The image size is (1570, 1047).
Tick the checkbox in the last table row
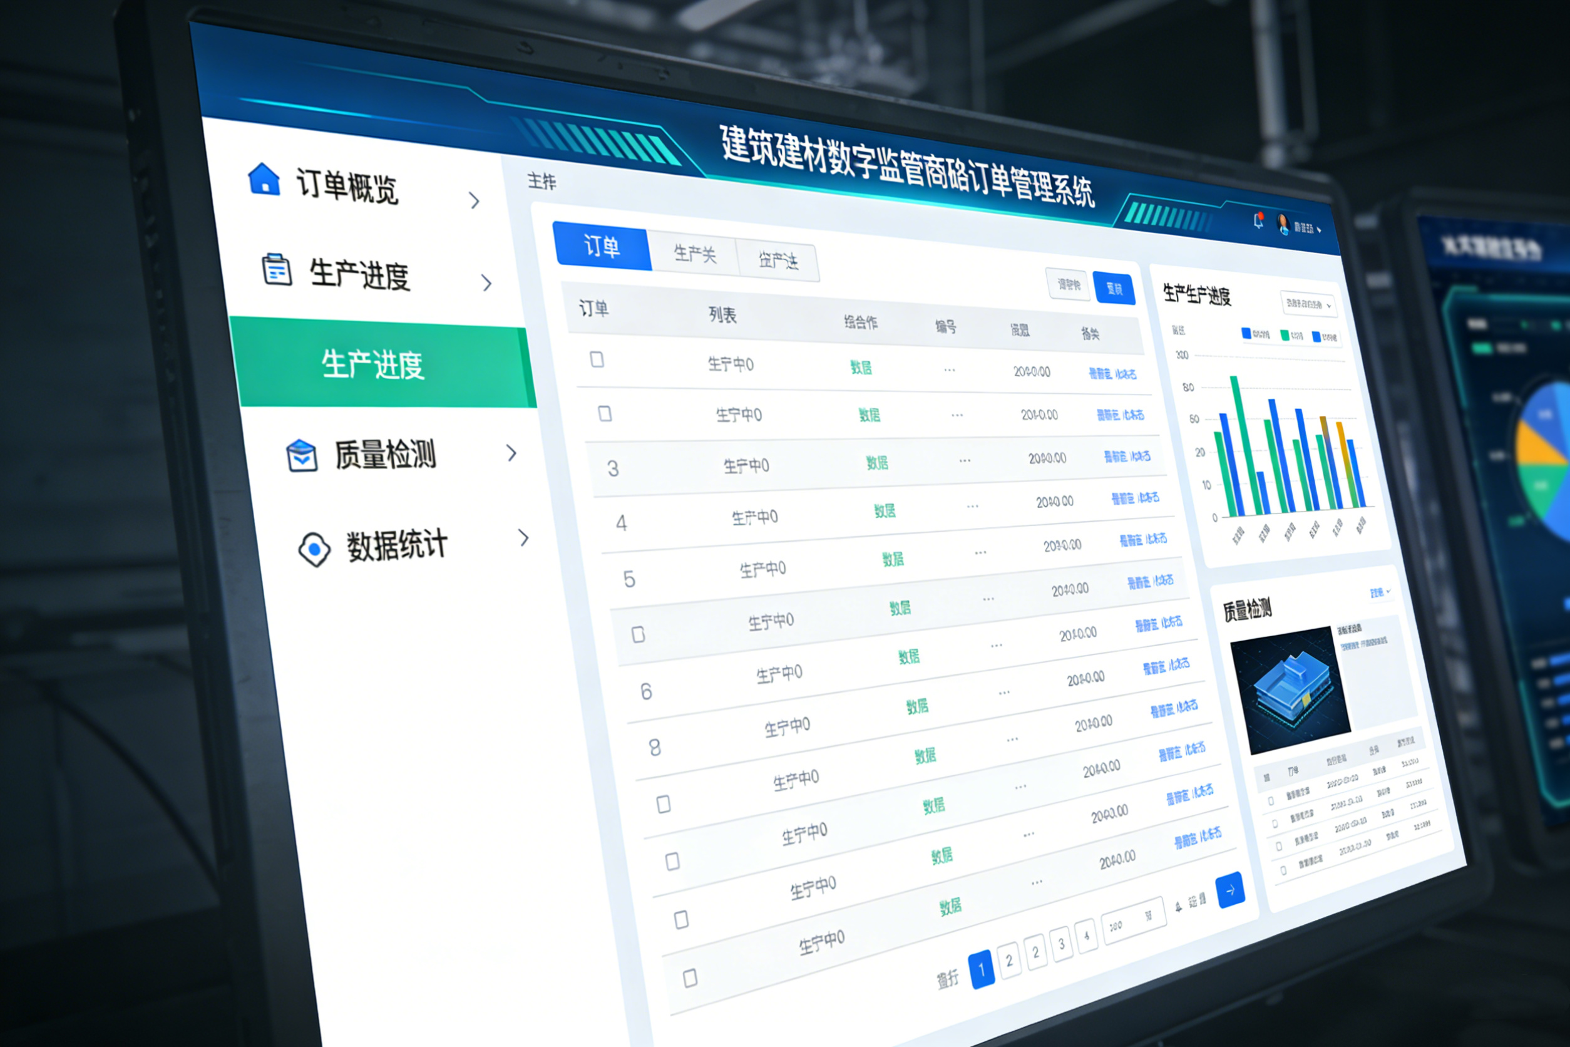point(690,978)
